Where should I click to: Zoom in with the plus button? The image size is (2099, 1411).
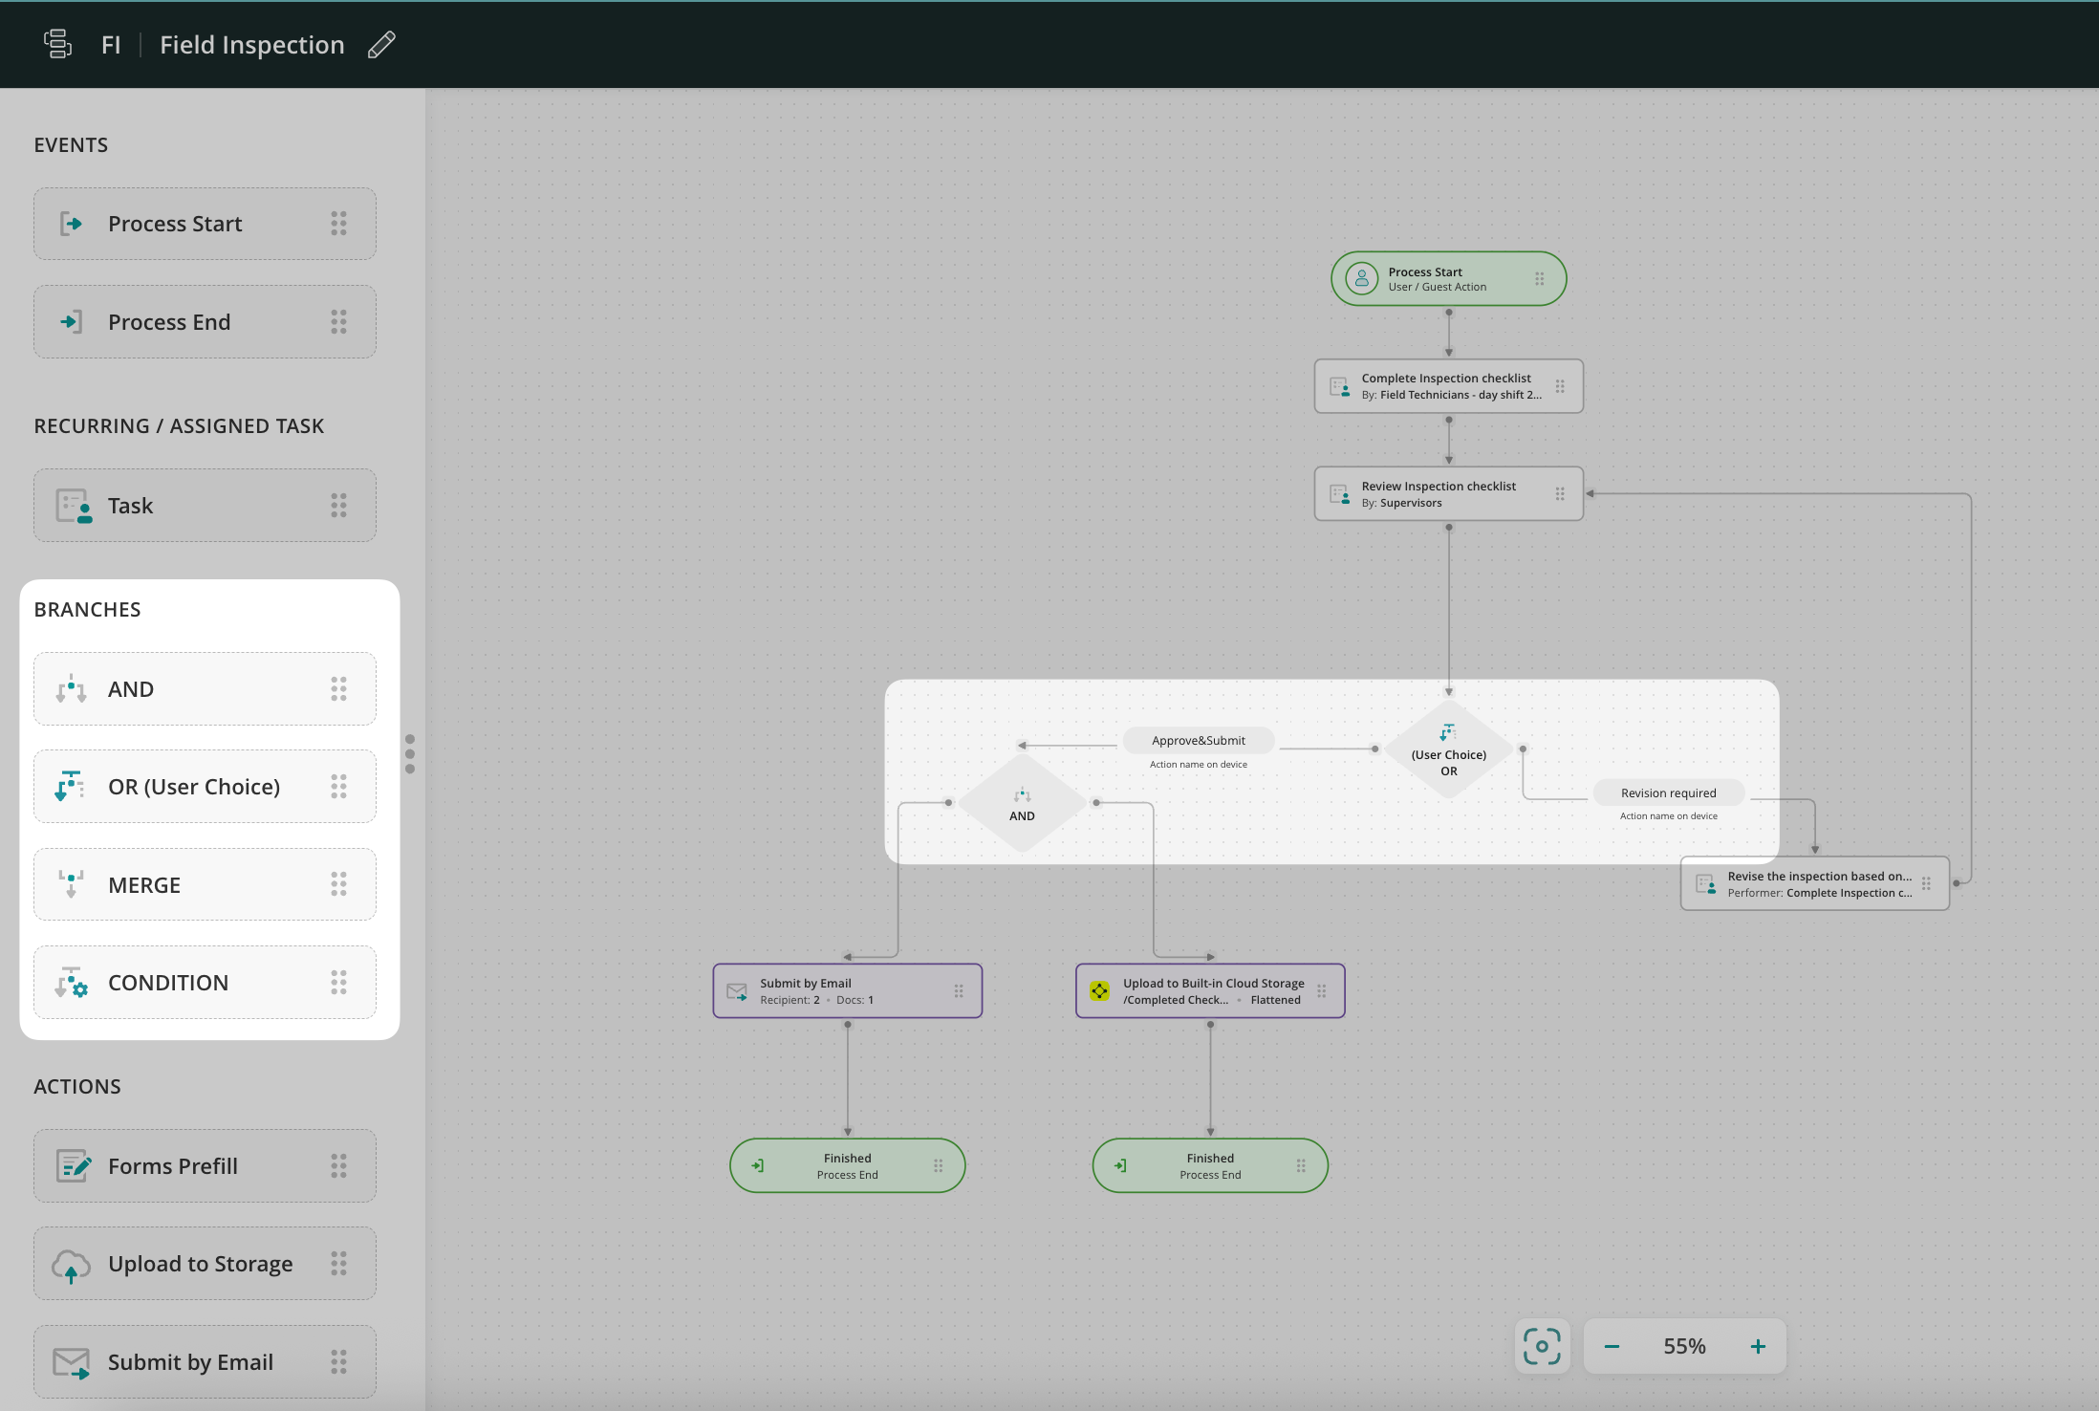tap(1758, 1346)
